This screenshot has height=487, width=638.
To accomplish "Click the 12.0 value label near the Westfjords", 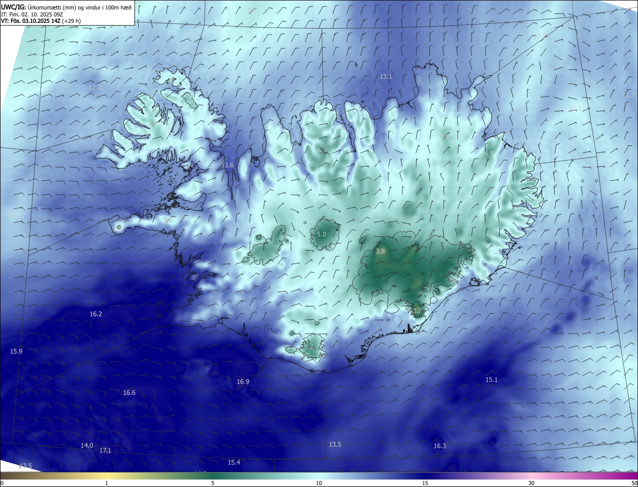I will (x=95, y=87).
